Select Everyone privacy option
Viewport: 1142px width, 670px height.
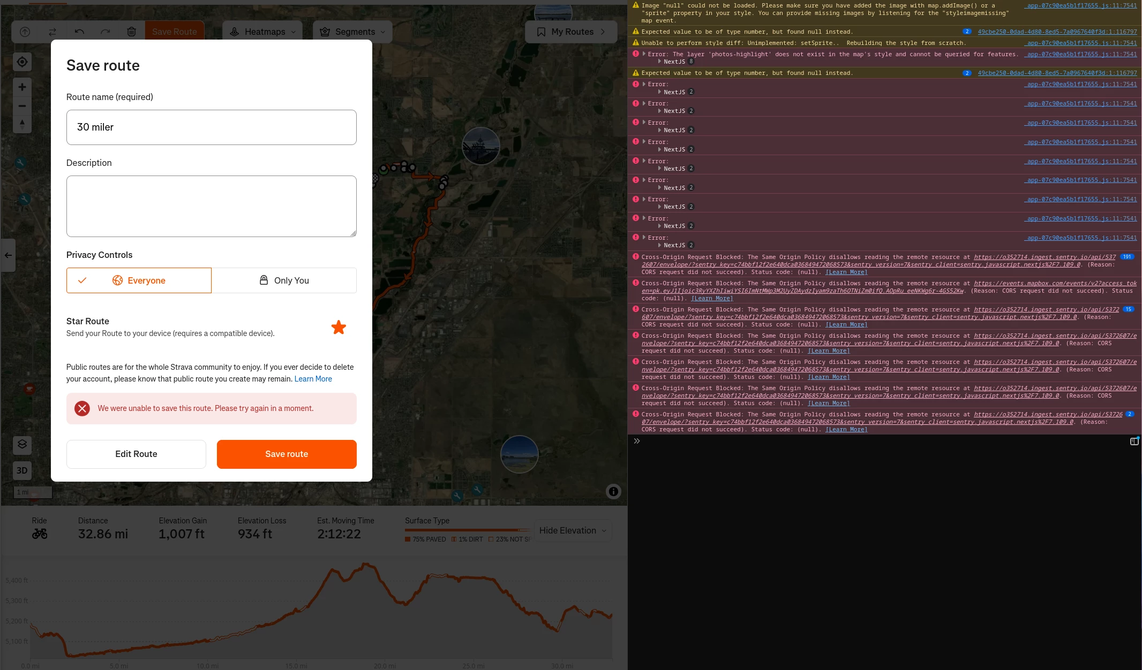[x=139, y=280]
